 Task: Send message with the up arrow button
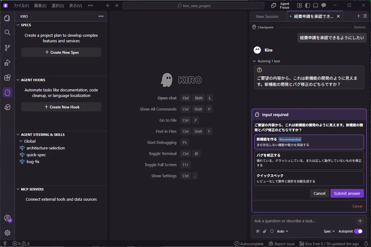coord(360,221)
